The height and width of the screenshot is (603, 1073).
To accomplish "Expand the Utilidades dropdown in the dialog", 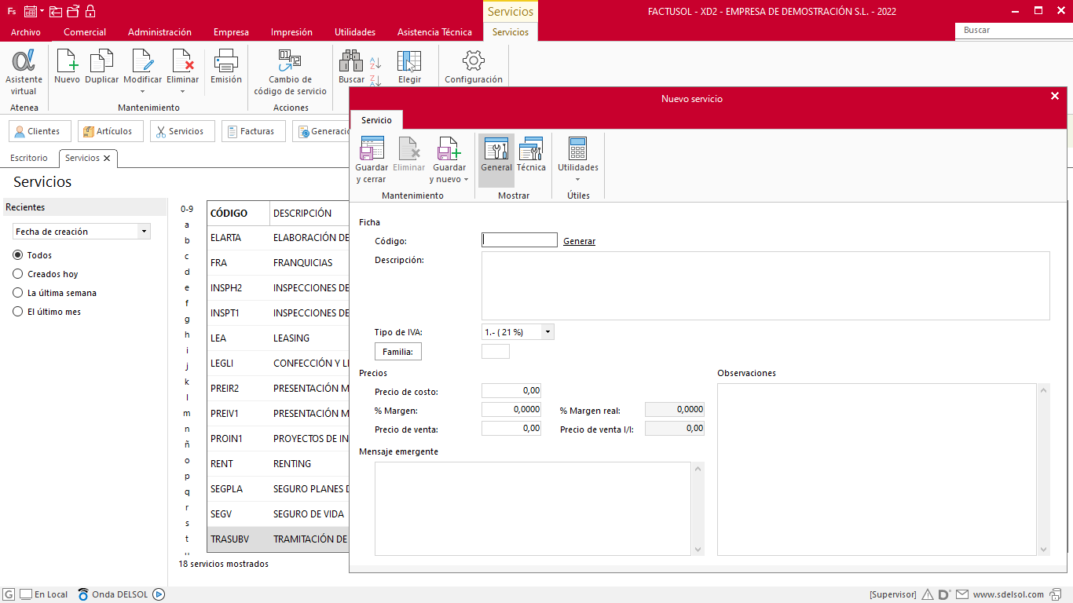I will pyautogui.click(x=578, y=160).
